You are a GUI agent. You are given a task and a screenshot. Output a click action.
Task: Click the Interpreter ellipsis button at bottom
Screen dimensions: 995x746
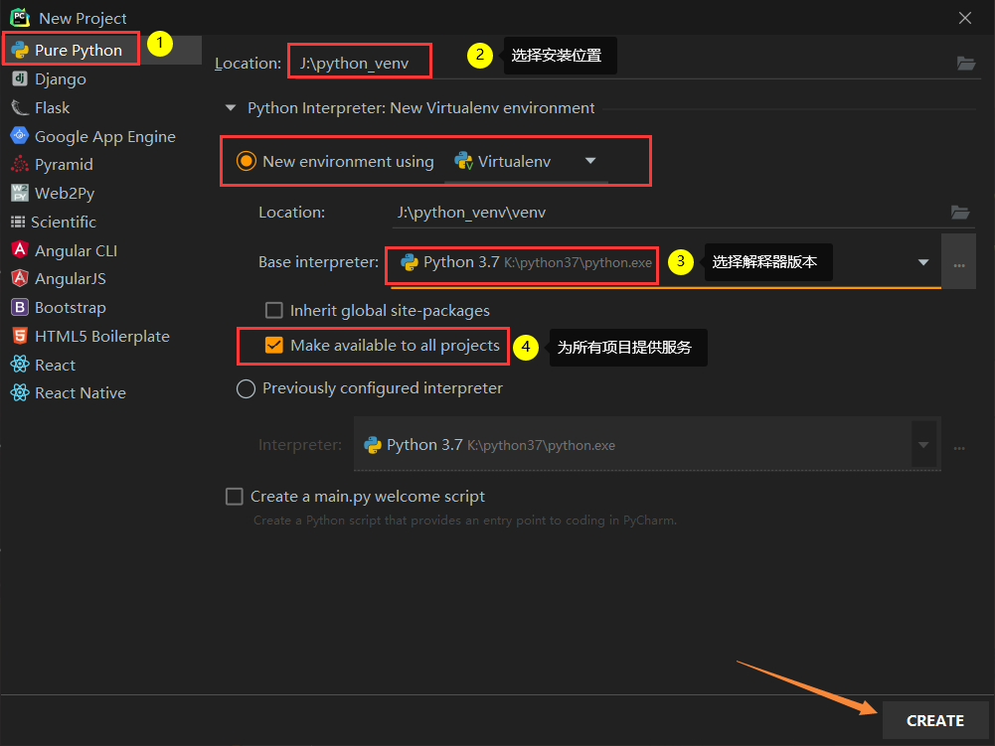959,448
